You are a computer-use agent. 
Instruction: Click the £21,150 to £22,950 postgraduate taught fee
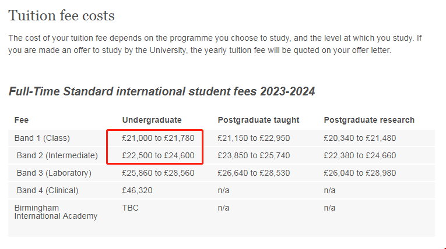(x=254, y=138)
